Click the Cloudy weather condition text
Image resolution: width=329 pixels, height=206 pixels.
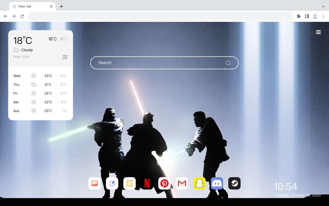(27, 50)
